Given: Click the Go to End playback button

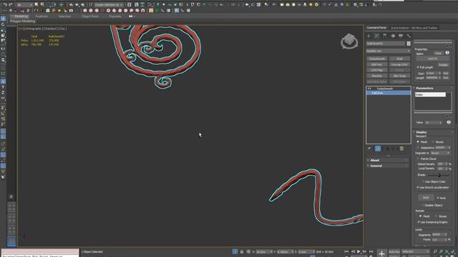Looking at the screenshot, I should point(371,251).
